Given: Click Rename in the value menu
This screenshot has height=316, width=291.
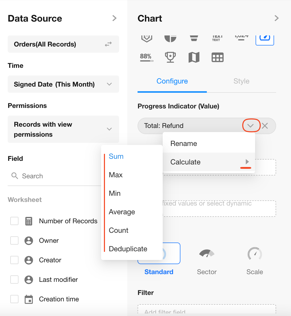Looking at the screenshot, I should pos(184,144).
